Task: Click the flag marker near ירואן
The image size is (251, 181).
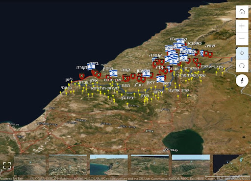Action: [160, 79]
